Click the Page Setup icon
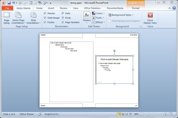This screenshot has width=178, height=118. [x=6, y=18]
